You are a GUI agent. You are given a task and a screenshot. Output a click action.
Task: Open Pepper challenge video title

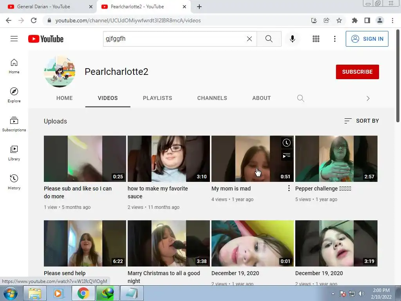pyautogui.click(x=323, y=189)
